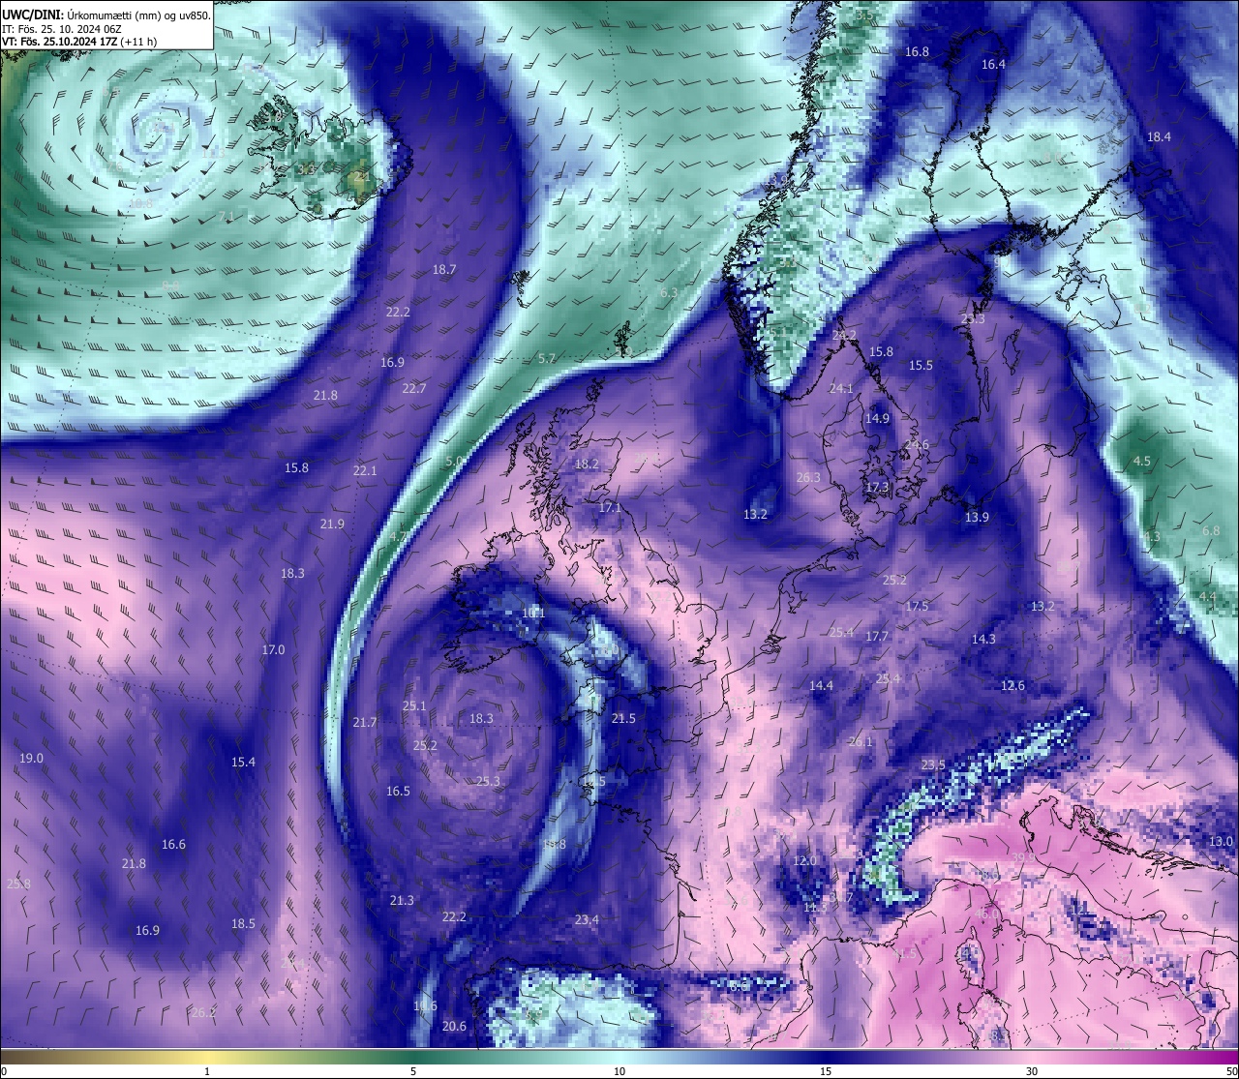Click the 7.1 value southwest of Iceland
The image size is (1239, 1079).
pos(227,217)
